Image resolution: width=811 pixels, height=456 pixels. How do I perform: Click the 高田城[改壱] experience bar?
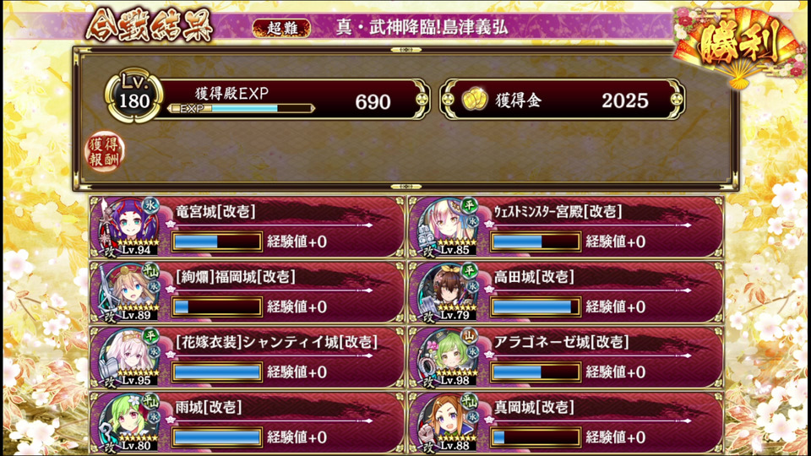coord(536,307)
